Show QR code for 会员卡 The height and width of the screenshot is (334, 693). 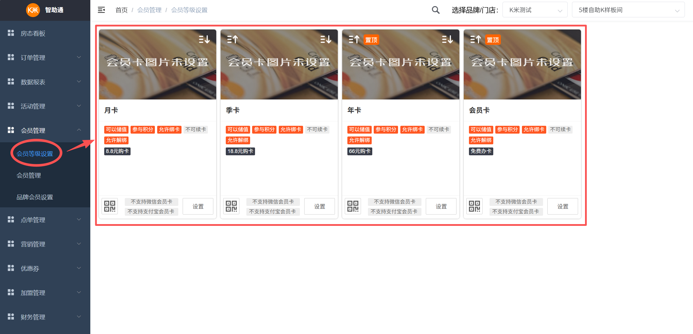point(474,206)
